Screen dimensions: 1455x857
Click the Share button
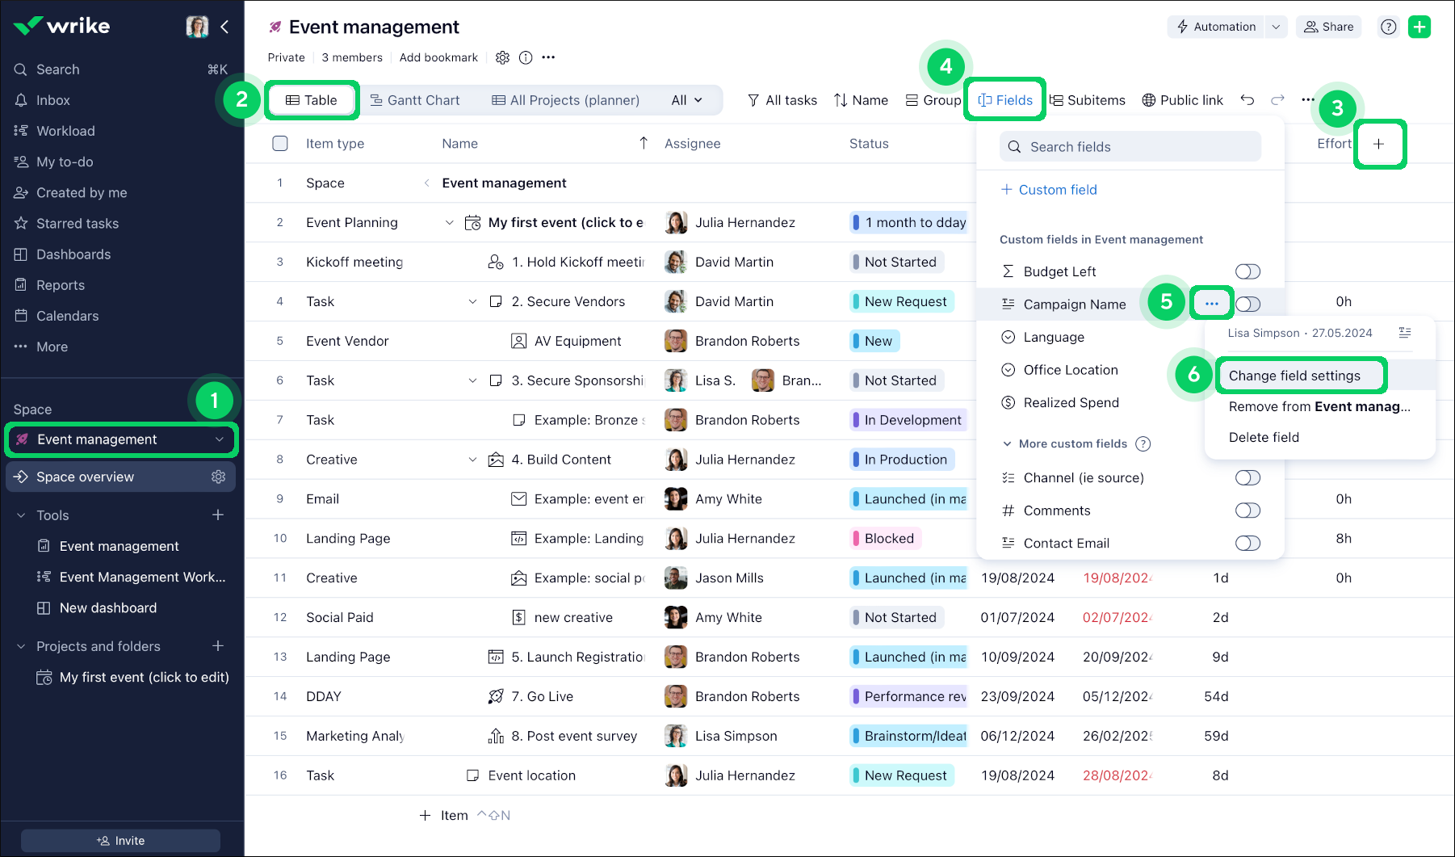tap(1328, 27)
